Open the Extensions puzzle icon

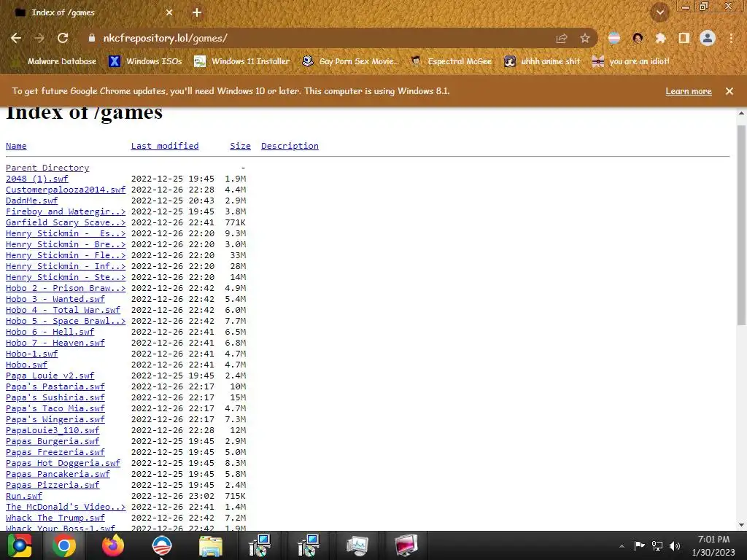[660, 38]
